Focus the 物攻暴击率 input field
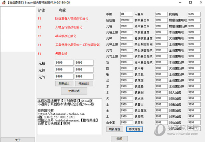Screen dimensions: 205x142 [x=161, y=20]
